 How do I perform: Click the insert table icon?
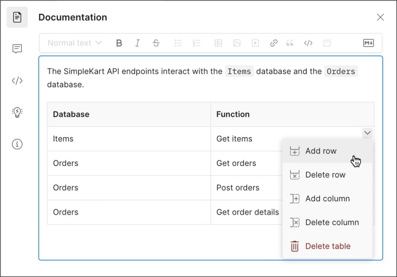(x=218, y=43)
